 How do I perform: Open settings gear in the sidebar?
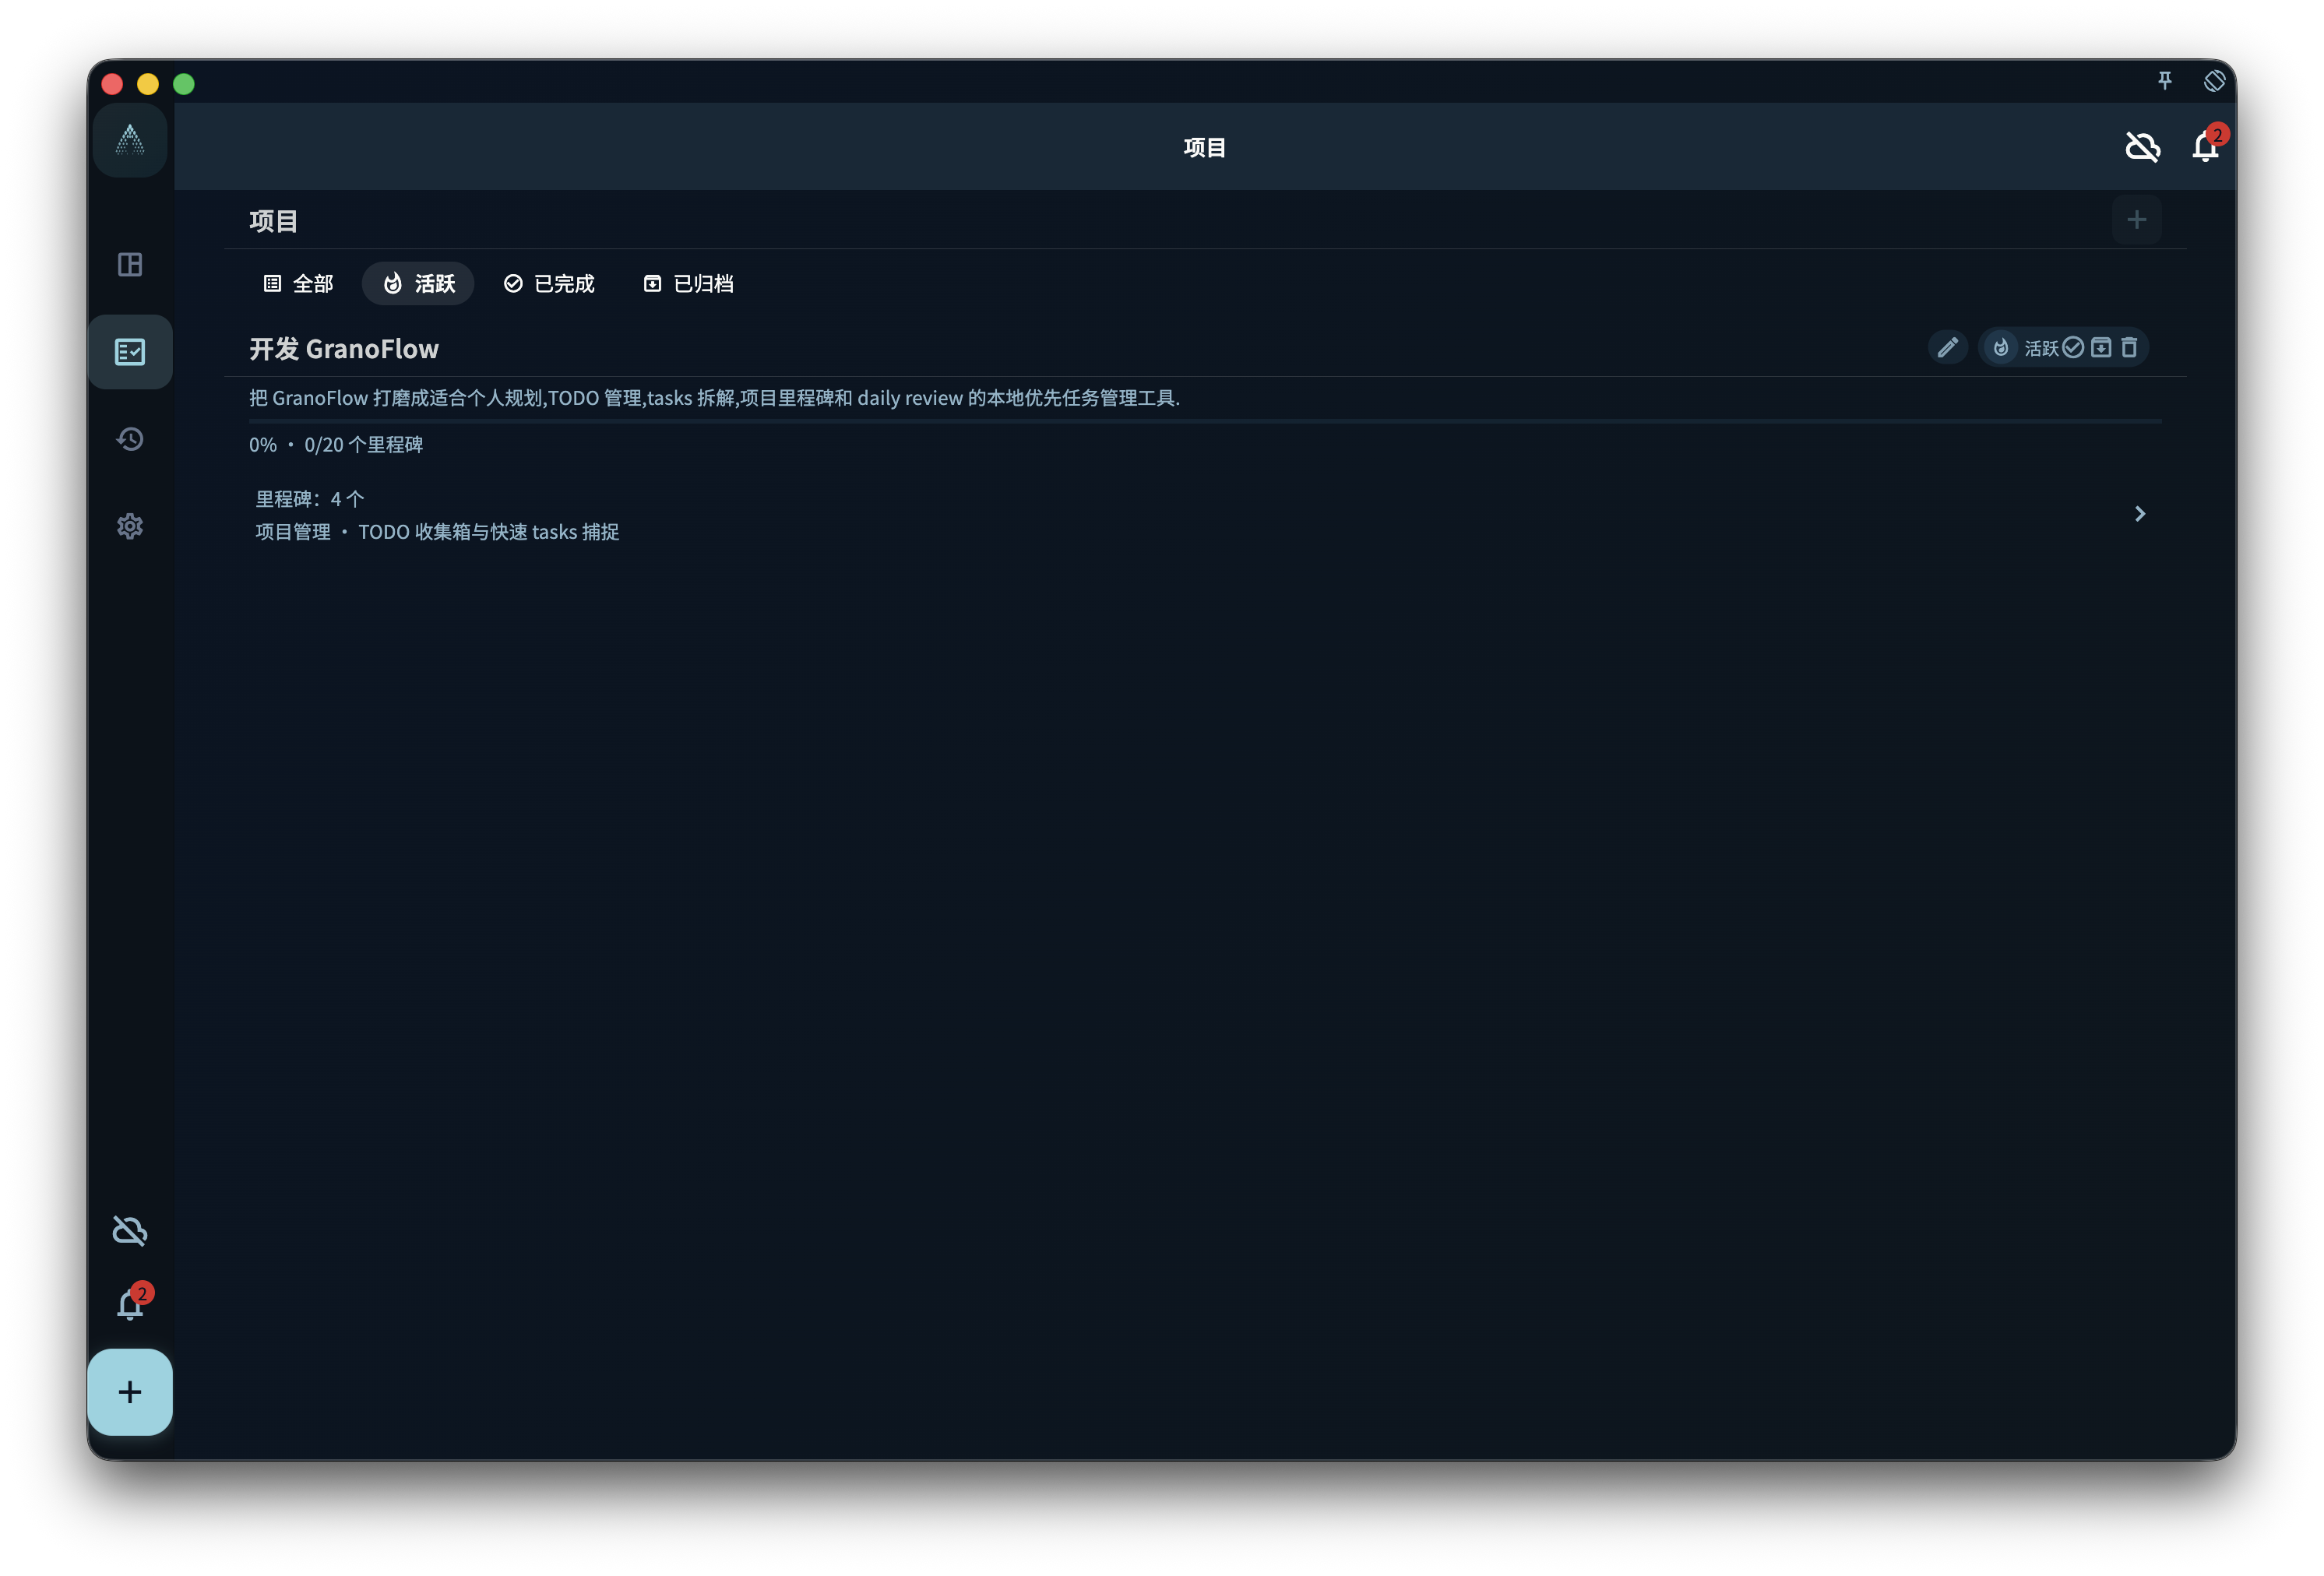[x=130, y=526]
